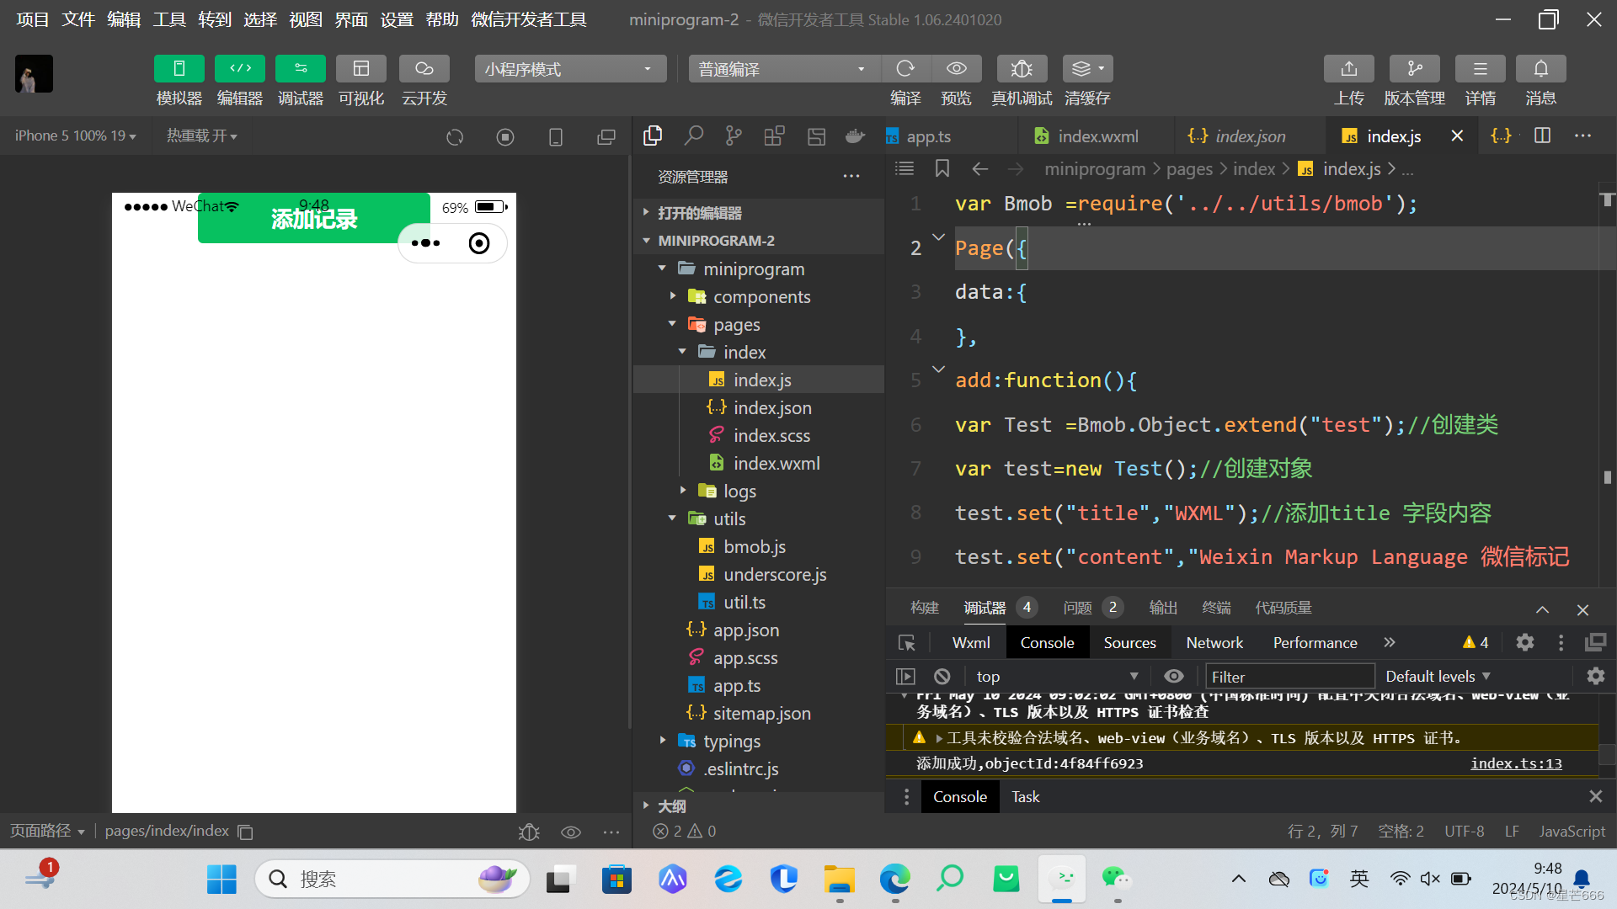Toggle the debugger (调试器) panel button
This screenshot has width=1617, height=909.
(300, 69)
